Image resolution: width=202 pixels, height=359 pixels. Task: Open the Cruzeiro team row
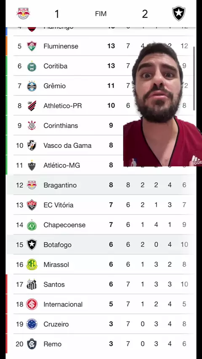coord(101,324)
